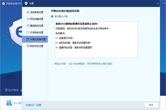Click the 网站安全狗 app icon in main title bar

[3, 3]
